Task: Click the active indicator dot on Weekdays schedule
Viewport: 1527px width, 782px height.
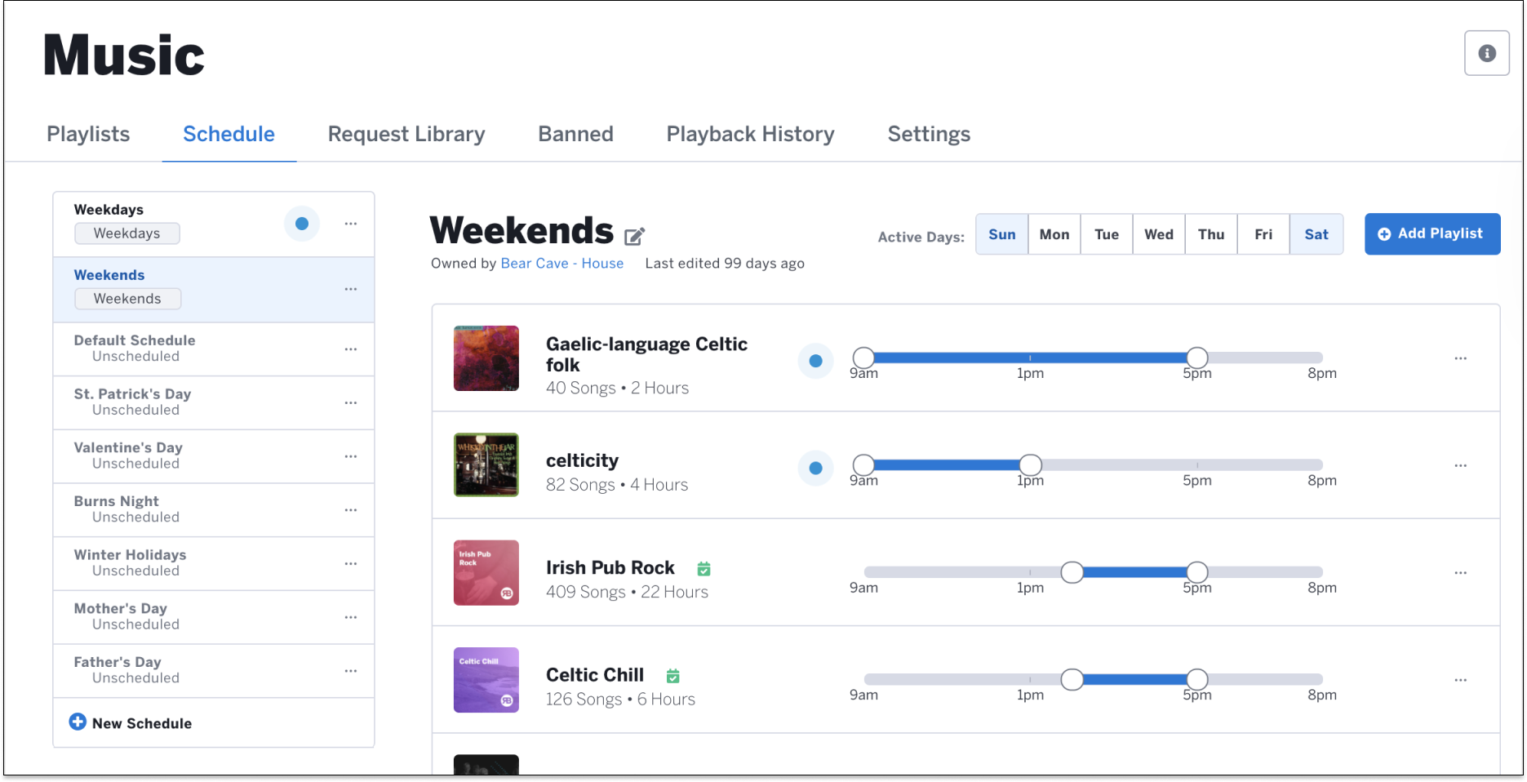Action: point(302,224)
